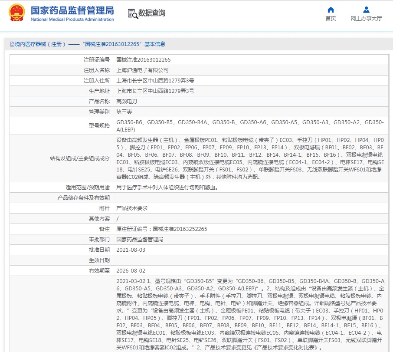Screen dimensions: 393x352
Task: Click the 产品储存条件及有效期 row label
Action: (x=83, y=198)
